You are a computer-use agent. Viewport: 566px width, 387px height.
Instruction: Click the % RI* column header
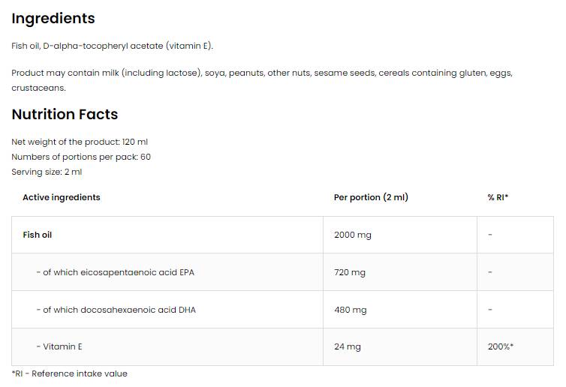click(x=498, y=197)
